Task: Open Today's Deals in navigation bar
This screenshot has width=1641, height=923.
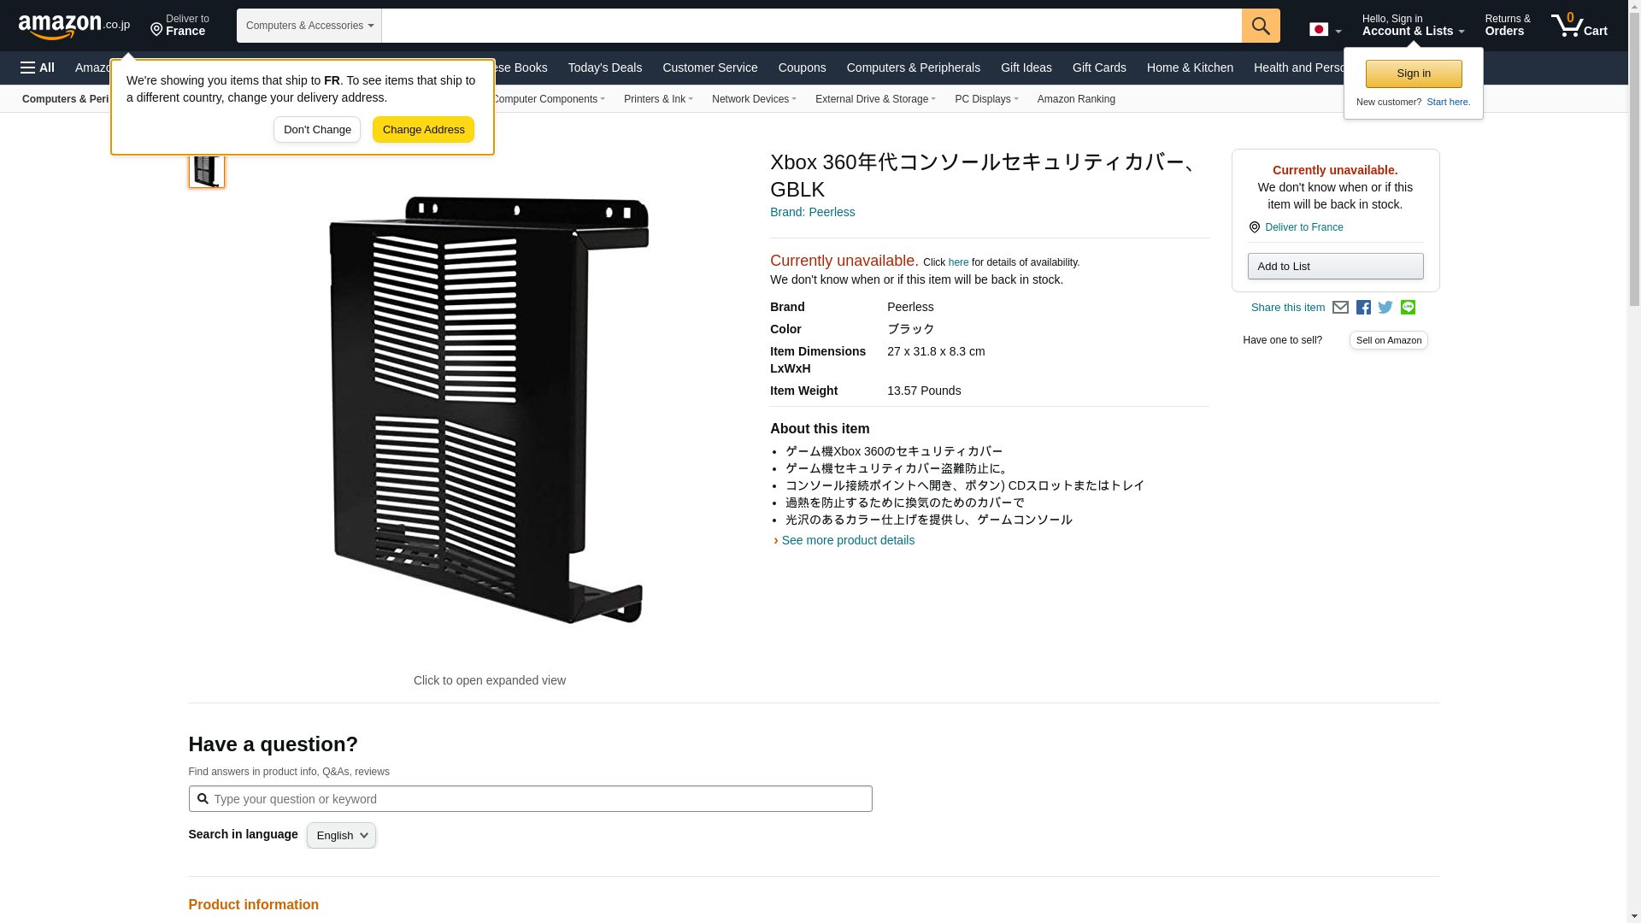Action: [x=604, y=68]
